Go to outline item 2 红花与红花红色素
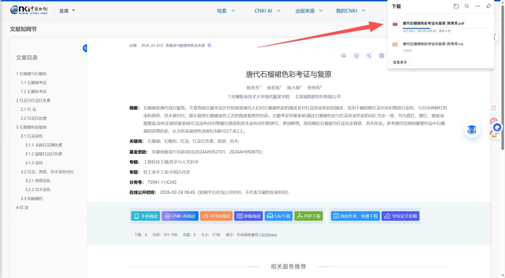Screen dimensions: 505x278 pyautogui.click(x=33, y=101)
